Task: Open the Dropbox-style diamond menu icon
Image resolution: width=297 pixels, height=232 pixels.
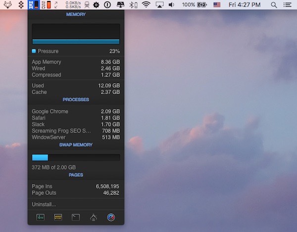Action: click(21, 5)
